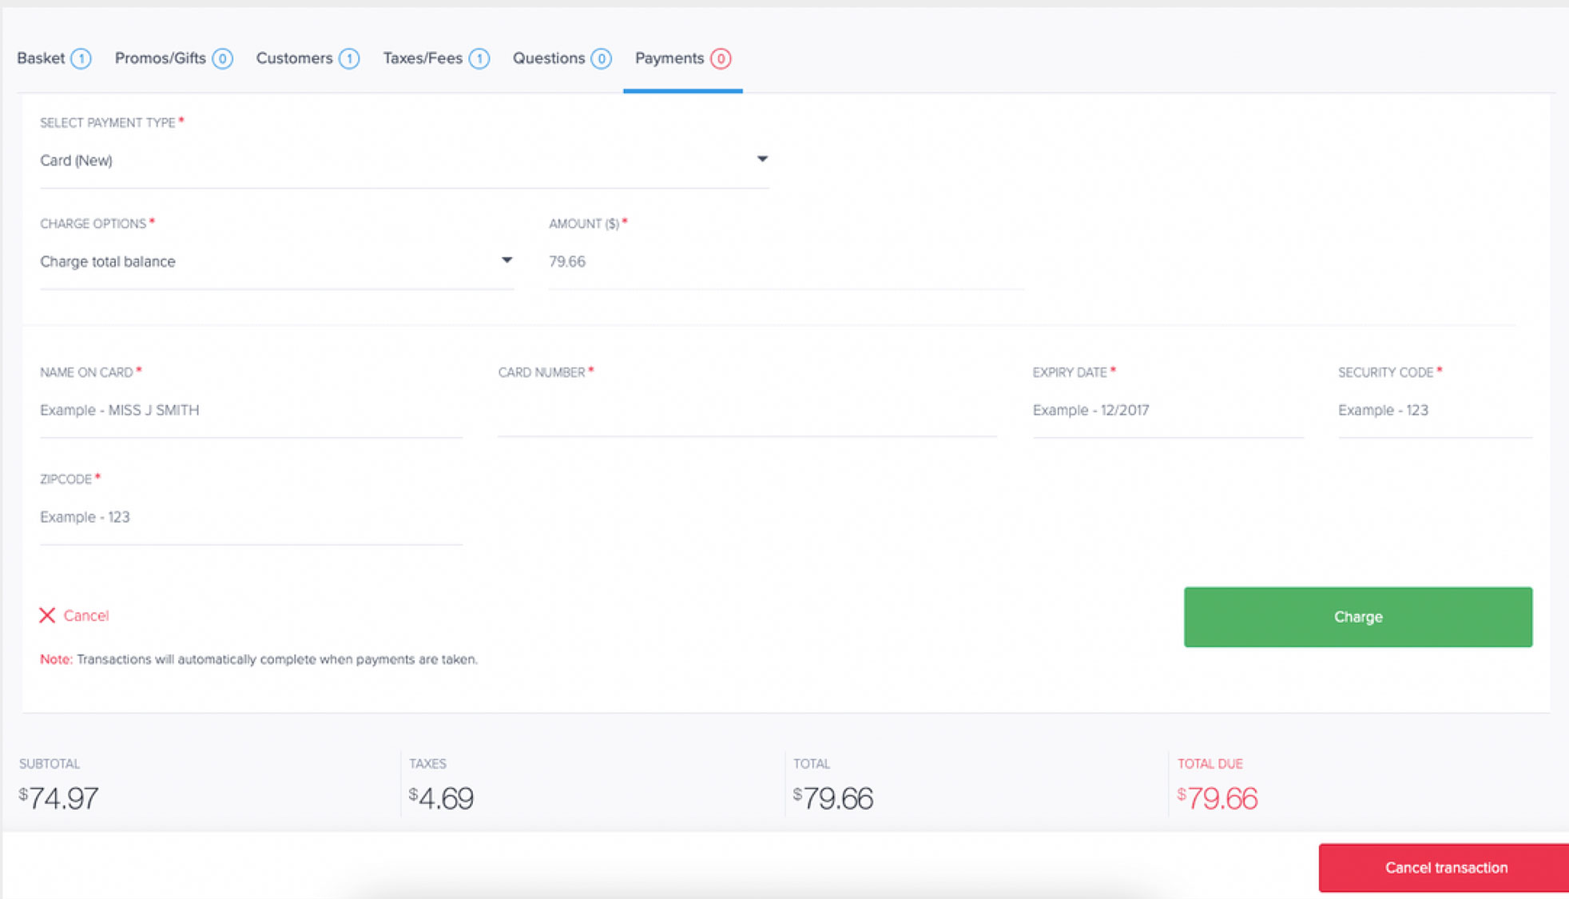The height and width of the screenshot is (899, 1569).
Task: Click the Cancel transaction button
Action: (x=1444, y=868)
